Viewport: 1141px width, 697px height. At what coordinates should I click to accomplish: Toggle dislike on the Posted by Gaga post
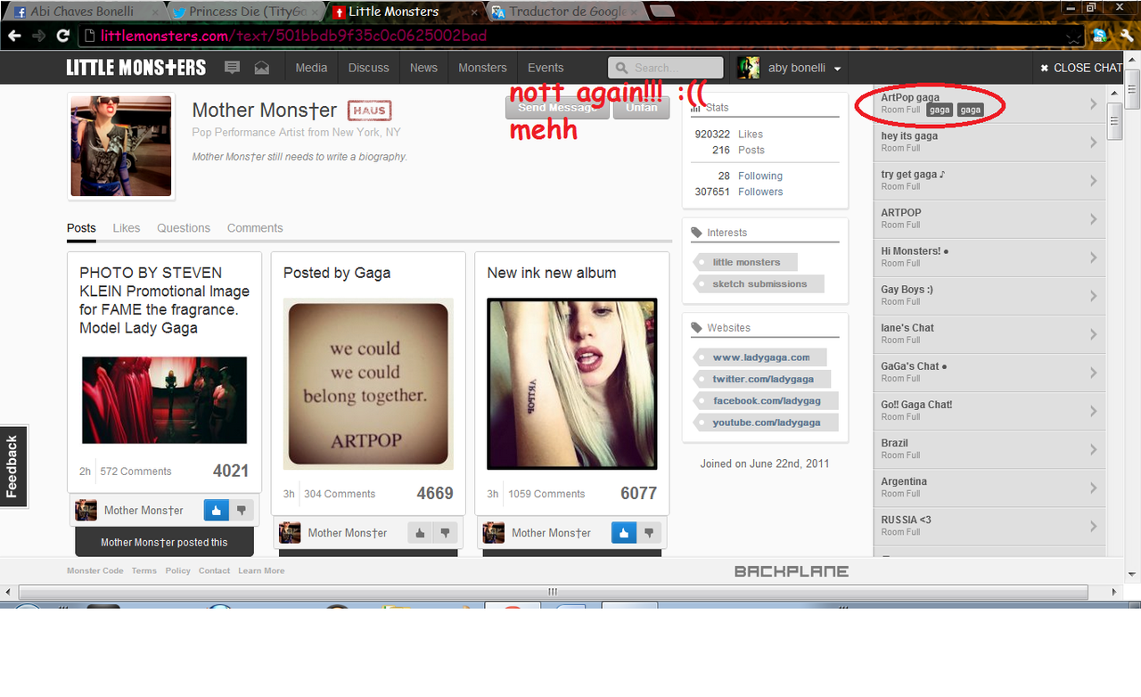(445, 533)
